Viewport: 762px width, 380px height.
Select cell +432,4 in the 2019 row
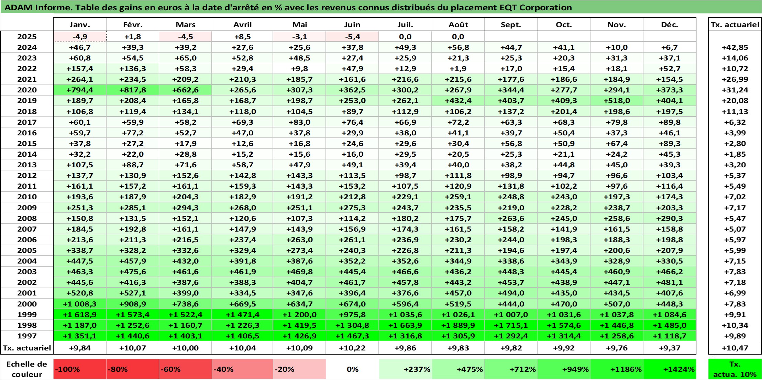(458, 101)
